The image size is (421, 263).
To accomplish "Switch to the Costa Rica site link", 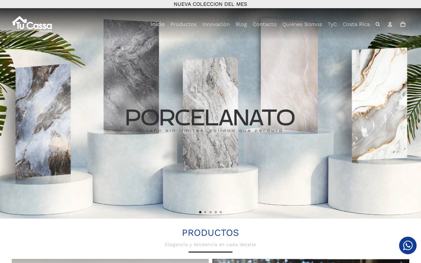I will (356, 24).
